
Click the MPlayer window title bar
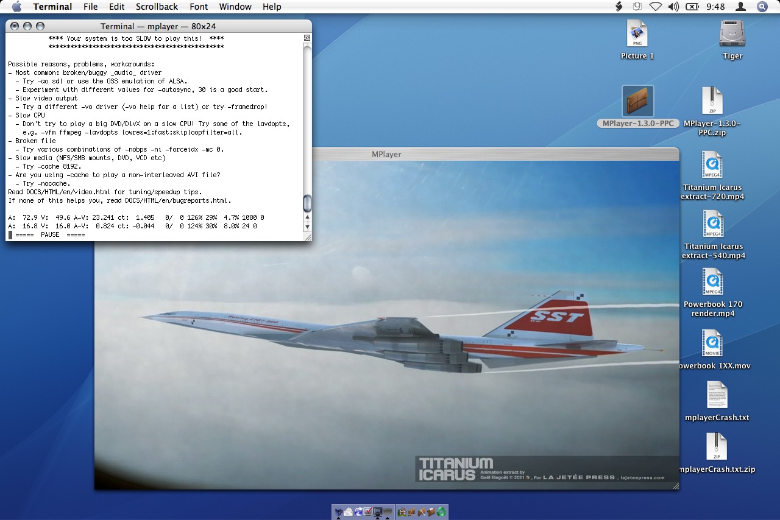[386, 154]
